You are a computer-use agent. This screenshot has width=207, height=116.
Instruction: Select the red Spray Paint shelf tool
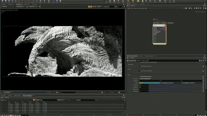coord(40,1)
